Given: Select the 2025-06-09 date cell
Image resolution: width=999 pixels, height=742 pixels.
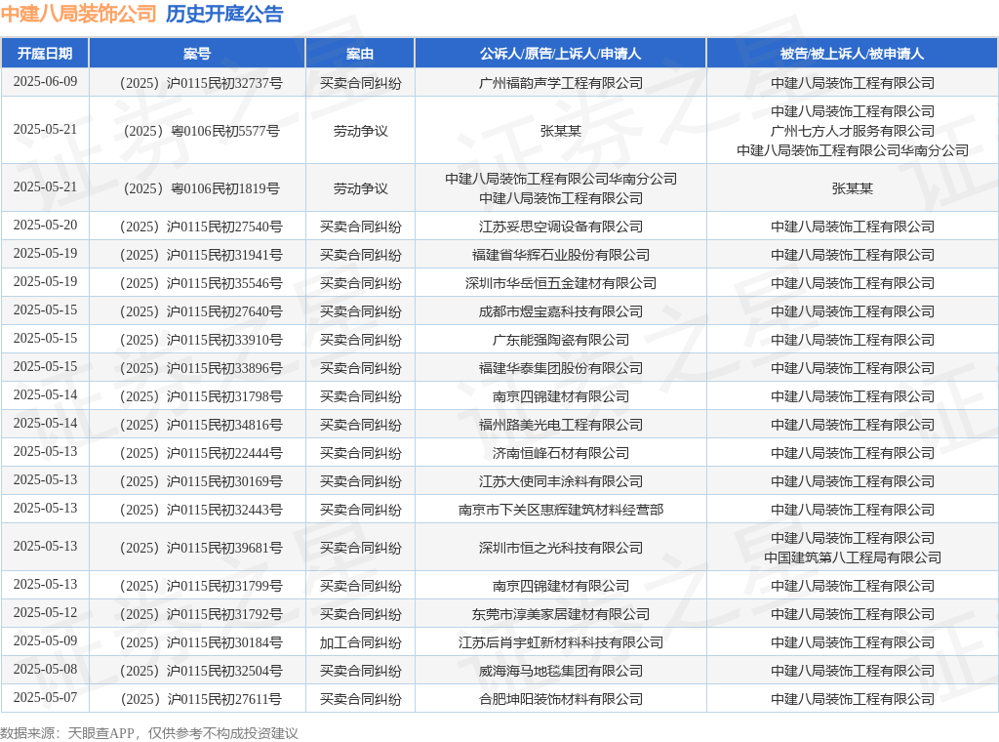Looking at the screenshot, I should tap(45, 82).
